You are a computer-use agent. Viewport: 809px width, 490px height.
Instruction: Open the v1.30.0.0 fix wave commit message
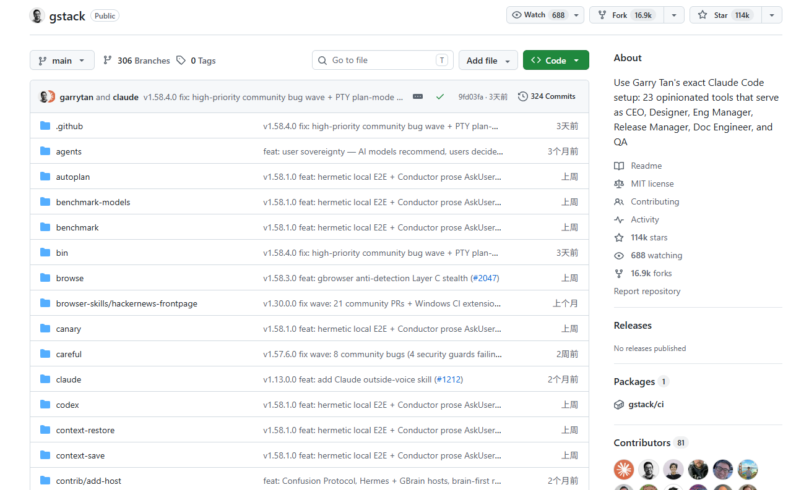[x=382, y=303]
